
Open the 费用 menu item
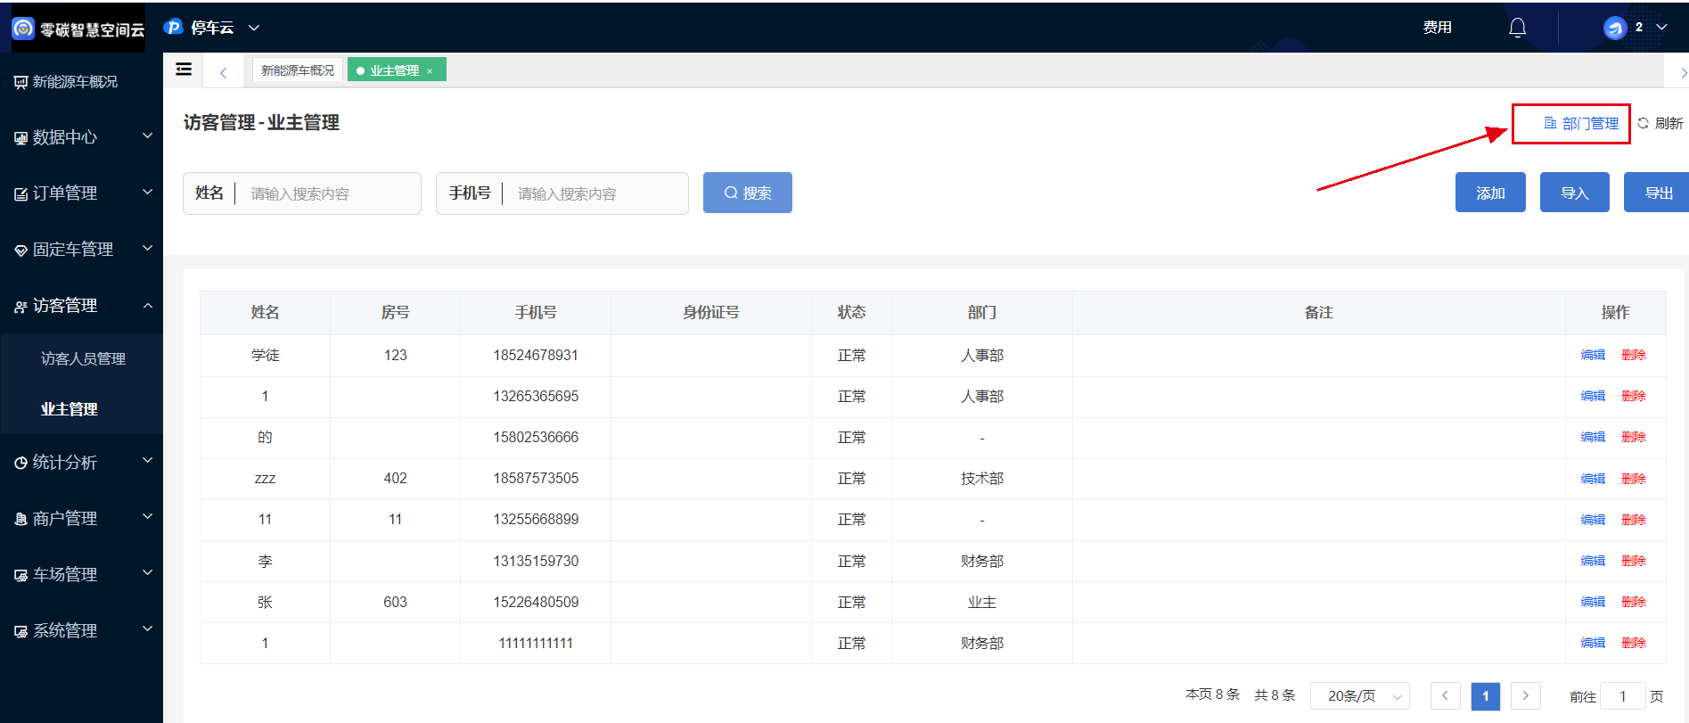click(x=1437, y=28)
